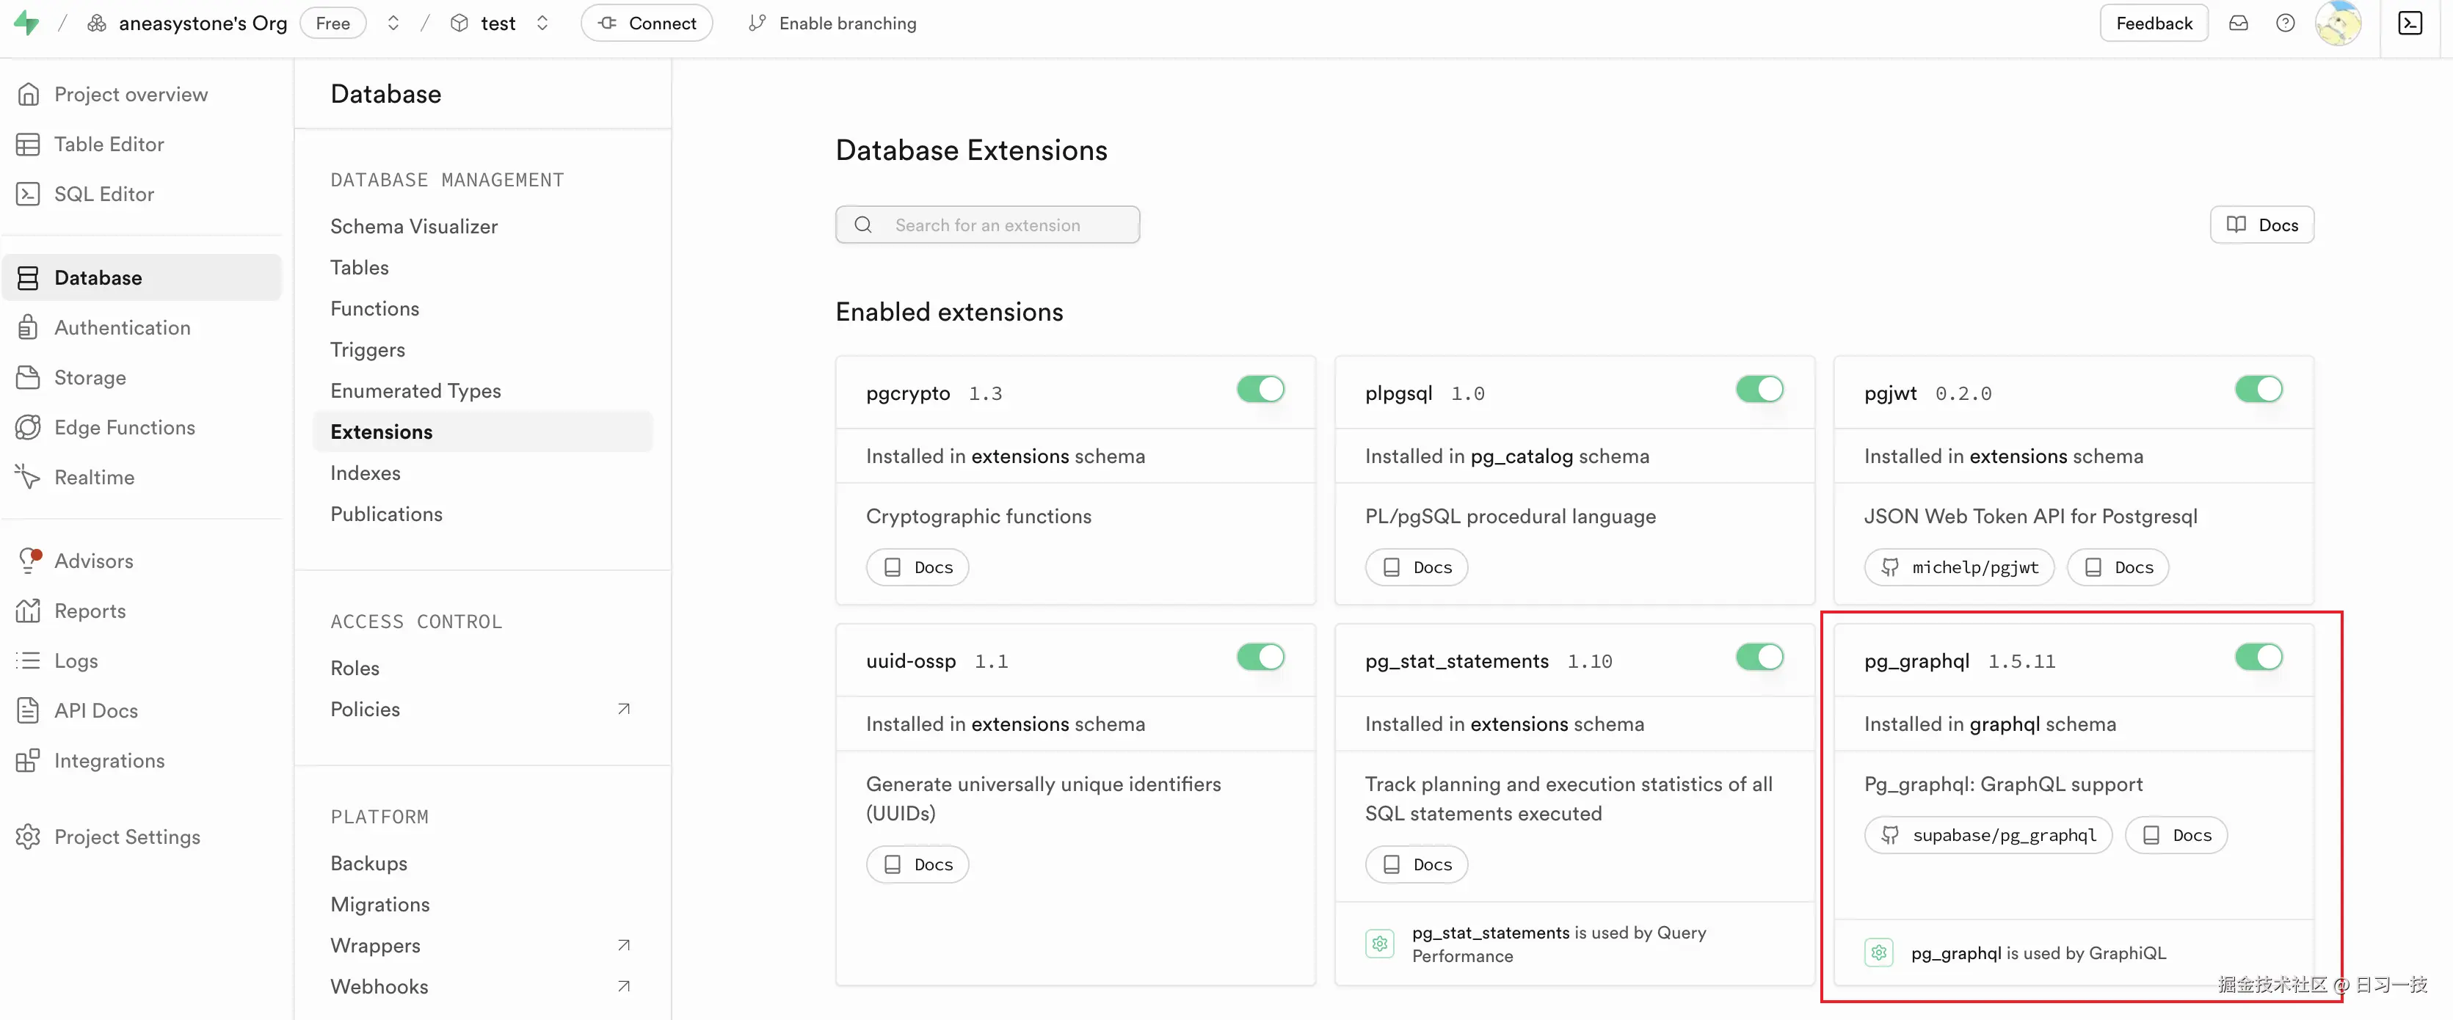Click the Connect button
Viewport: 2453px width, 1020px height.
coord(647,22)
